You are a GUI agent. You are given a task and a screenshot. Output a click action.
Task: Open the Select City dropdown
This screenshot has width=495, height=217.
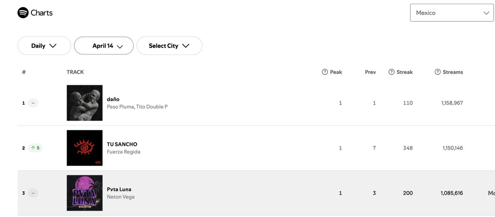(170, 46)
